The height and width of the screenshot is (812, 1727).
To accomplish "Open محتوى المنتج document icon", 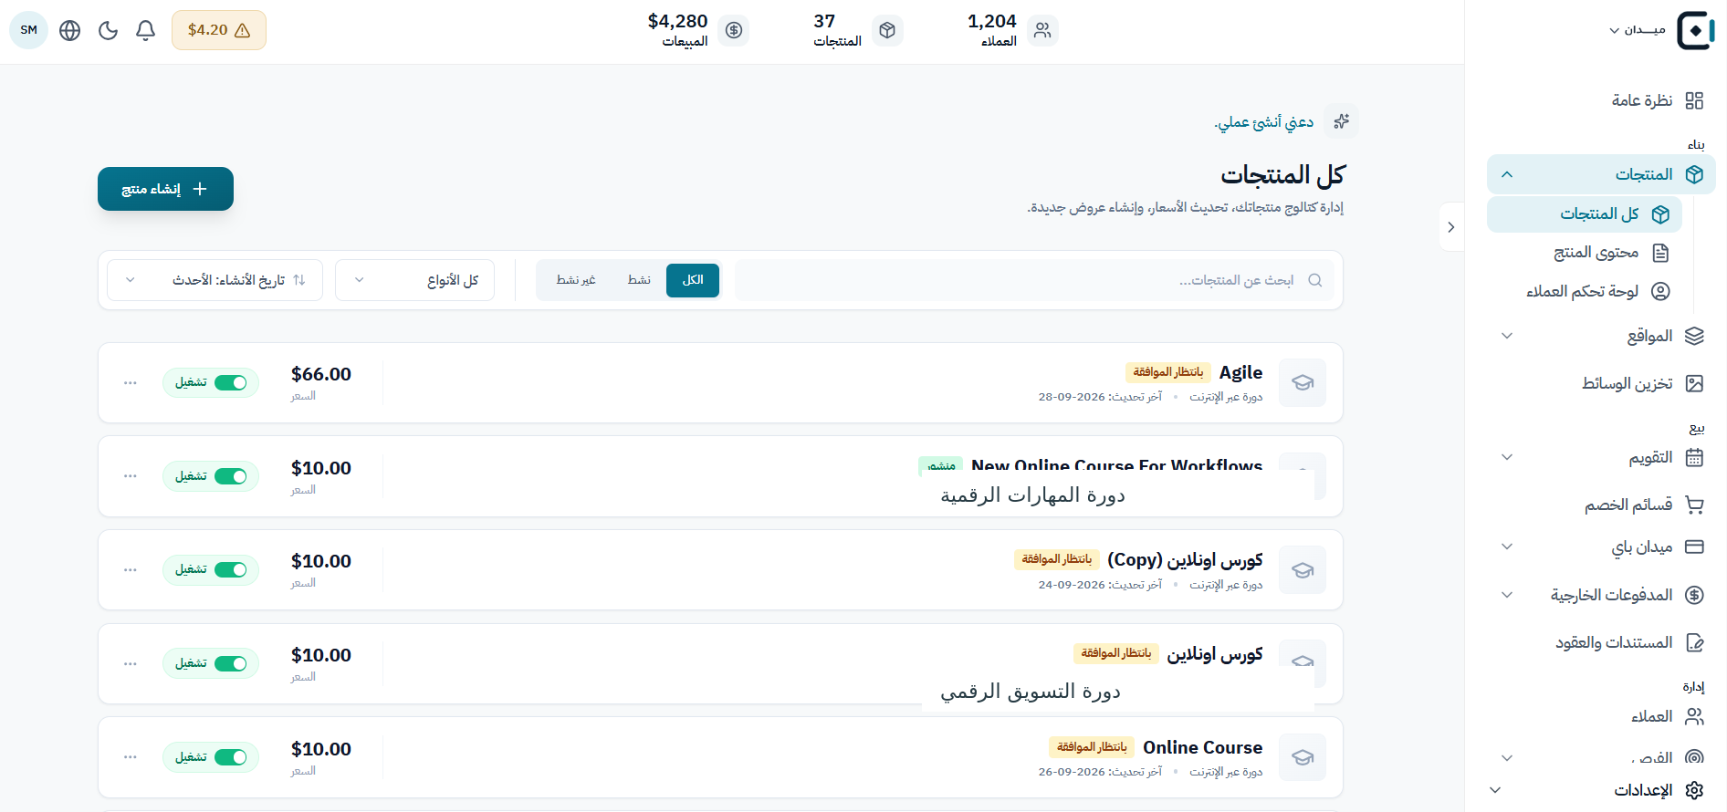I will coord(1660,253).
